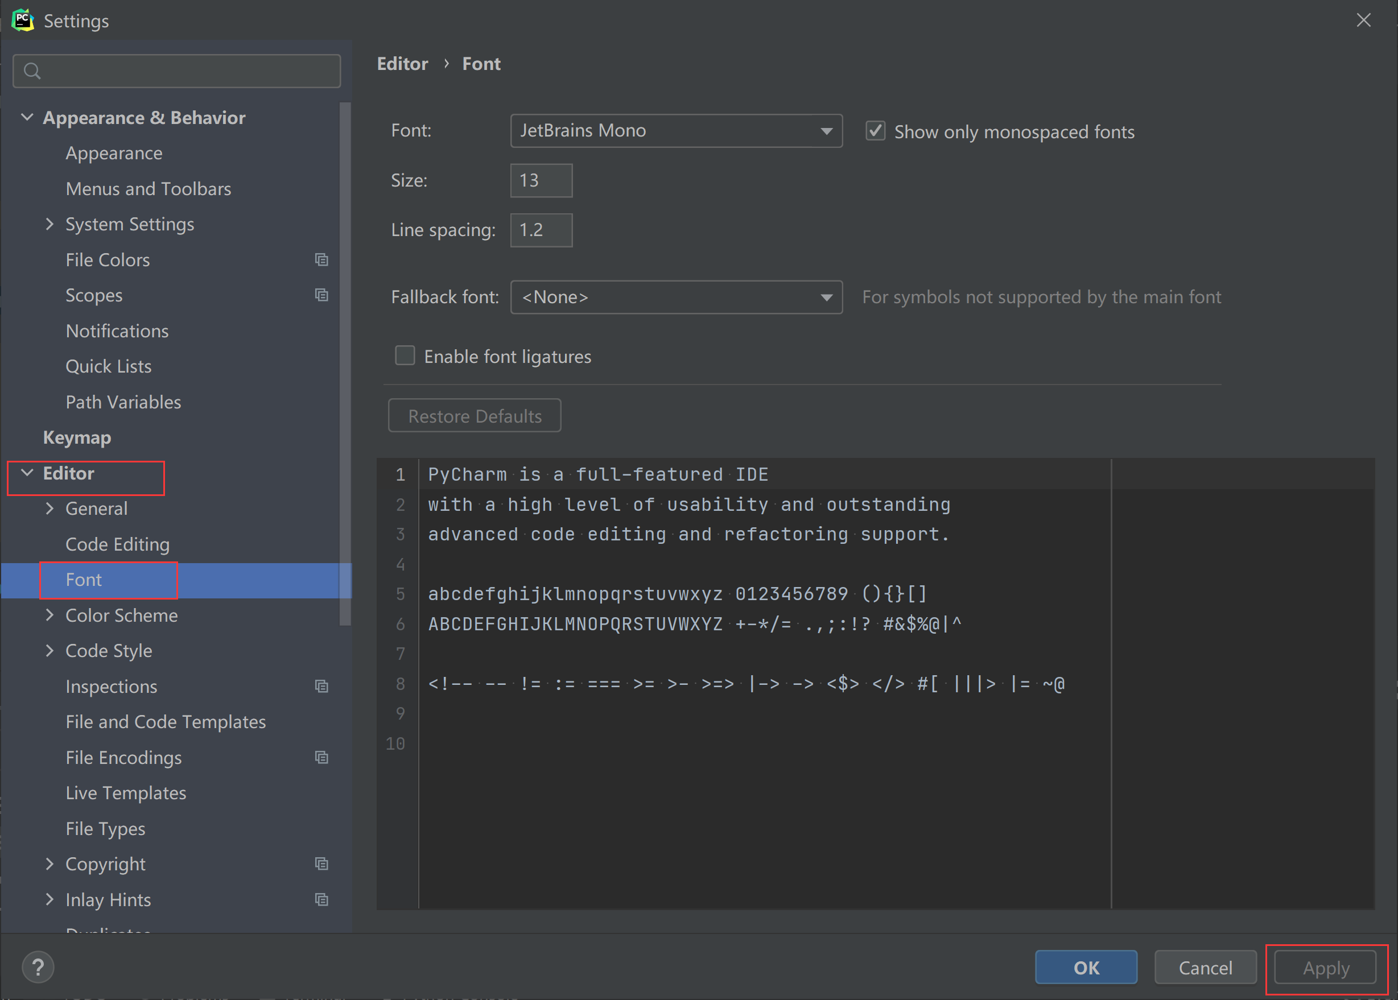The image size is (1398, 1000).
Task: Click the Apply button
Action: [1325, 968]
